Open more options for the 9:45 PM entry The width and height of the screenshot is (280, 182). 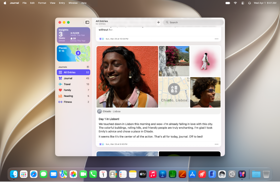pos(216,144)
